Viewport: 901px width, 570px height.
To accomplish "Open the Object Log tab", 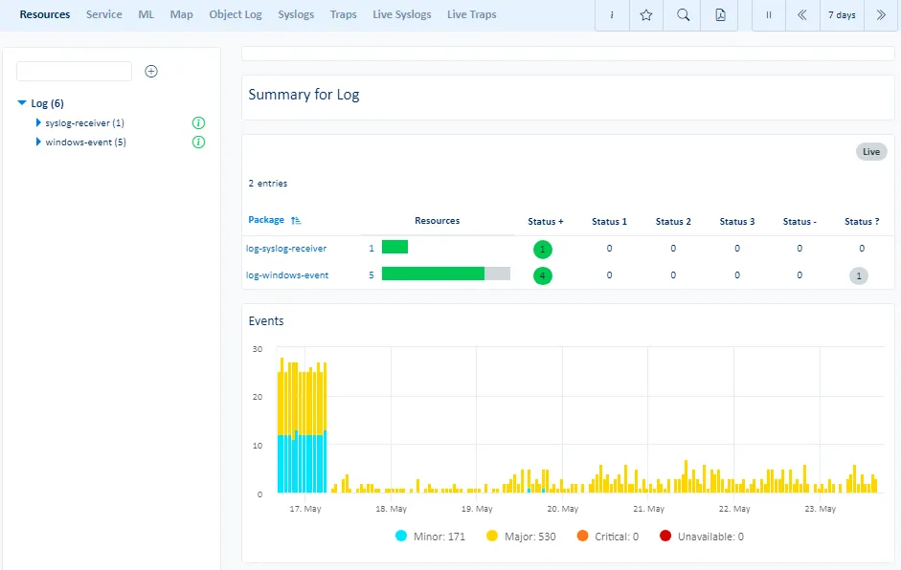I will [x=236, y=15].
